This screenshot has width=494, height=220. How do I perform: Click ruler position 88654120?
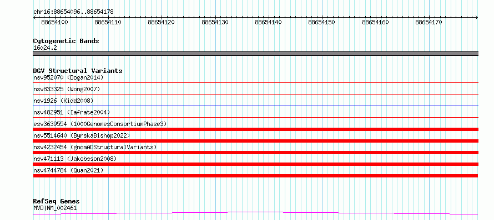pos(161,23)
